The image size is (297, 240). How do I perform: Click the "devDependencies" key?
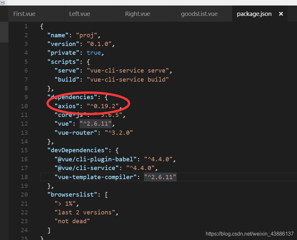pos(78,150)
